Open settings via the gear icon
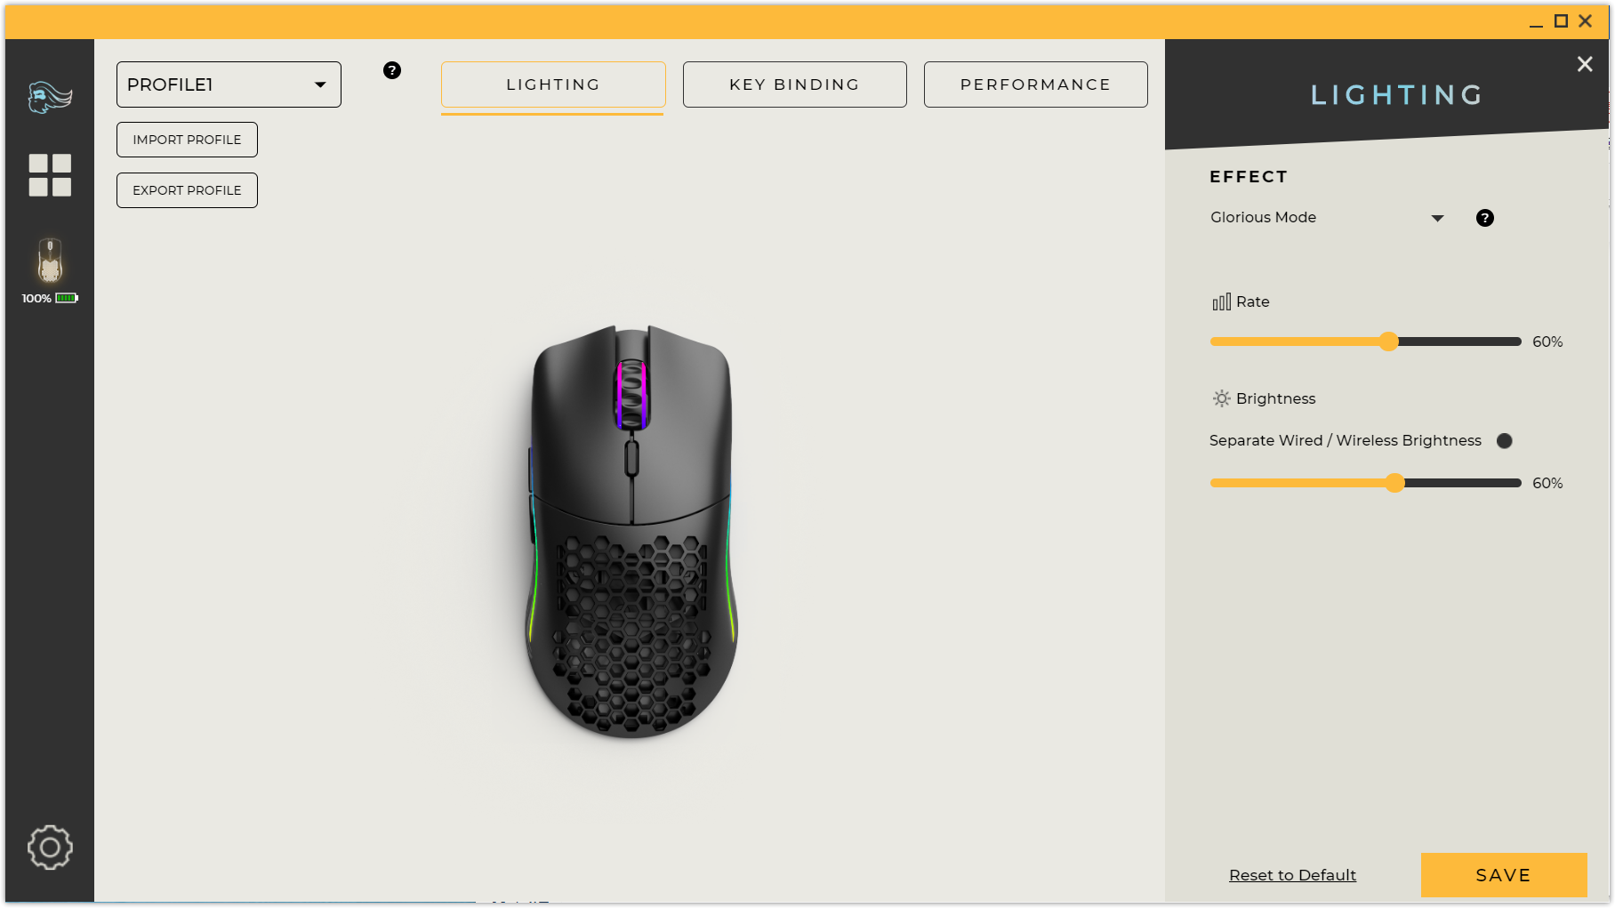This screenshot has width=1615, height=908. coord(50,848)
